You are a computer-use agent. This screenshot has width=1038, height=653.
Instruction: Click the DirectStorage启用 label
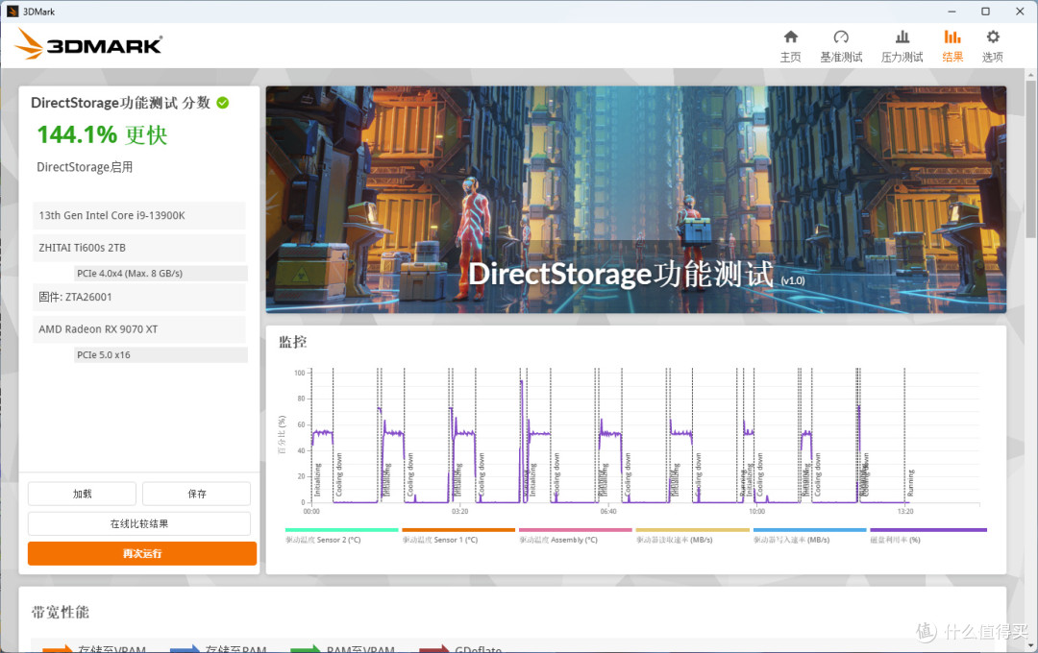85,167
